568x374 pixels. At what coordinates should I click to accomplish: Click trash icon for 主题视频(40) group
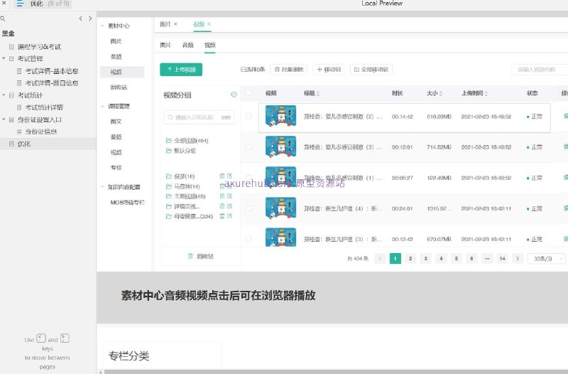tap(222, 196)
